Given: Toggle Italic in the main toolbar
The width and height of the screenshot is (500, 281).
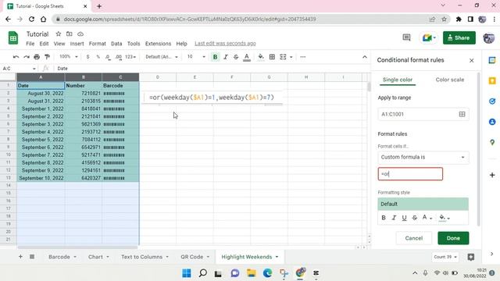Looking at the screenshot, I should click(x=226, y=57).
